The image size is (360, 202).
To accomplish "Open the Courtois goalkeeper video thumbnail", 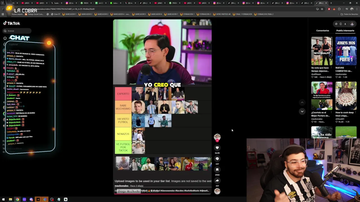I will click(x=322, y=96).
